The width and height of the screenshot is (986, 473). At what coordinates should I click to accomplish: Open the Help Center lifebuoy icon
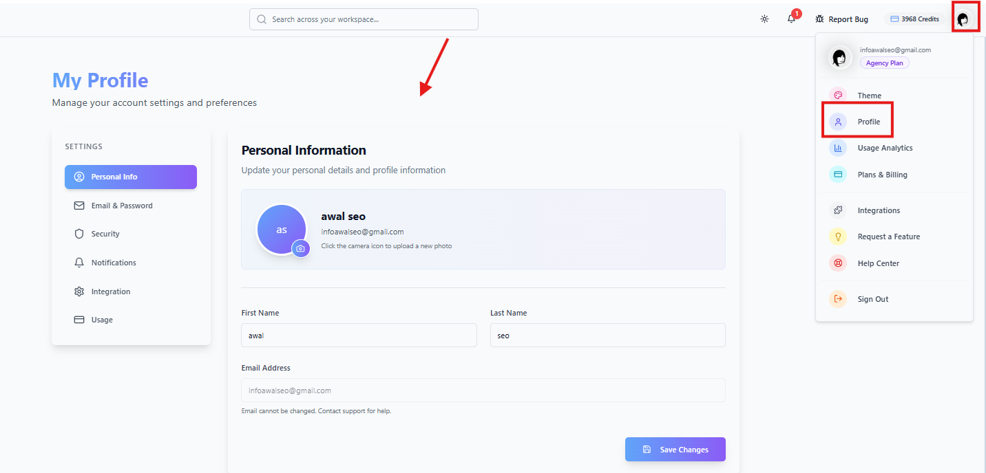pos(838,263)
